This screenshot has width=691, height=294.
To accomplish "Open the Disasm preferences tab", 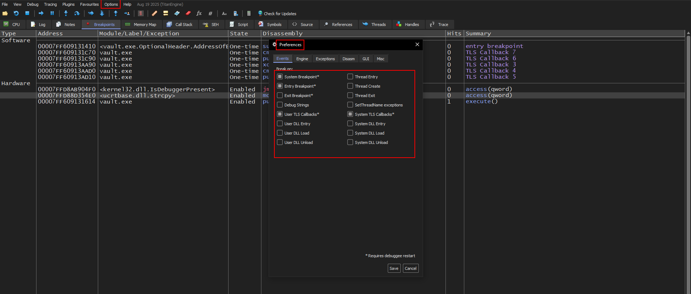I will [348, 59].
